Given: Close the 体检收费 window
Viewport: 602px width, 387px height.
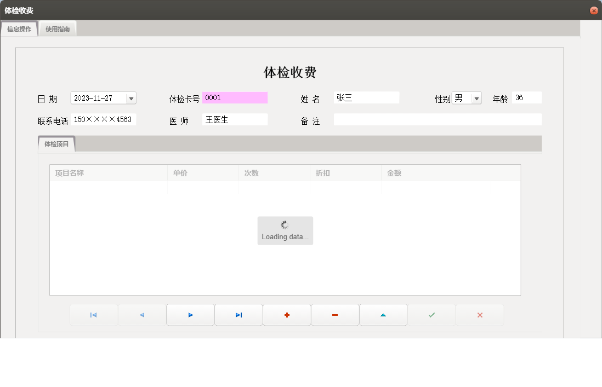Looking at the screenshot, I should pos(593,10).
